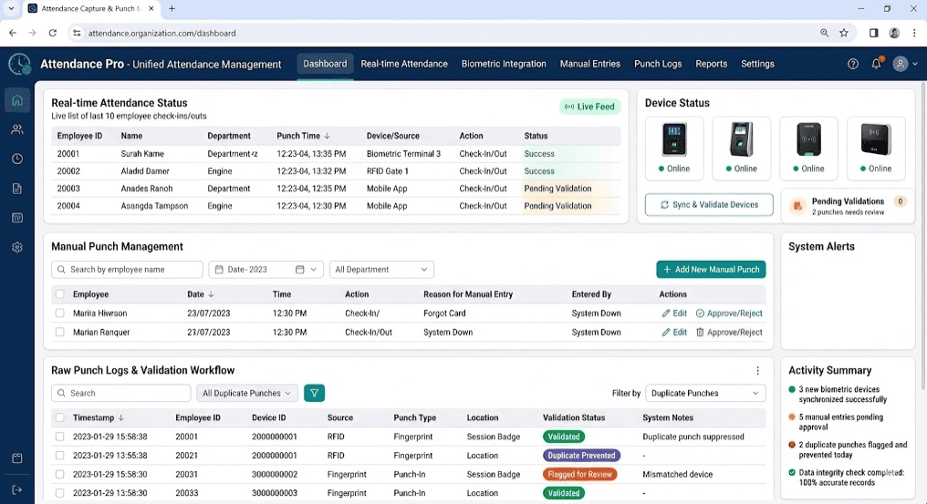Screen dimensions: 927x504
Task: Open the browser three-dot menu
Action: coord(914,33)
